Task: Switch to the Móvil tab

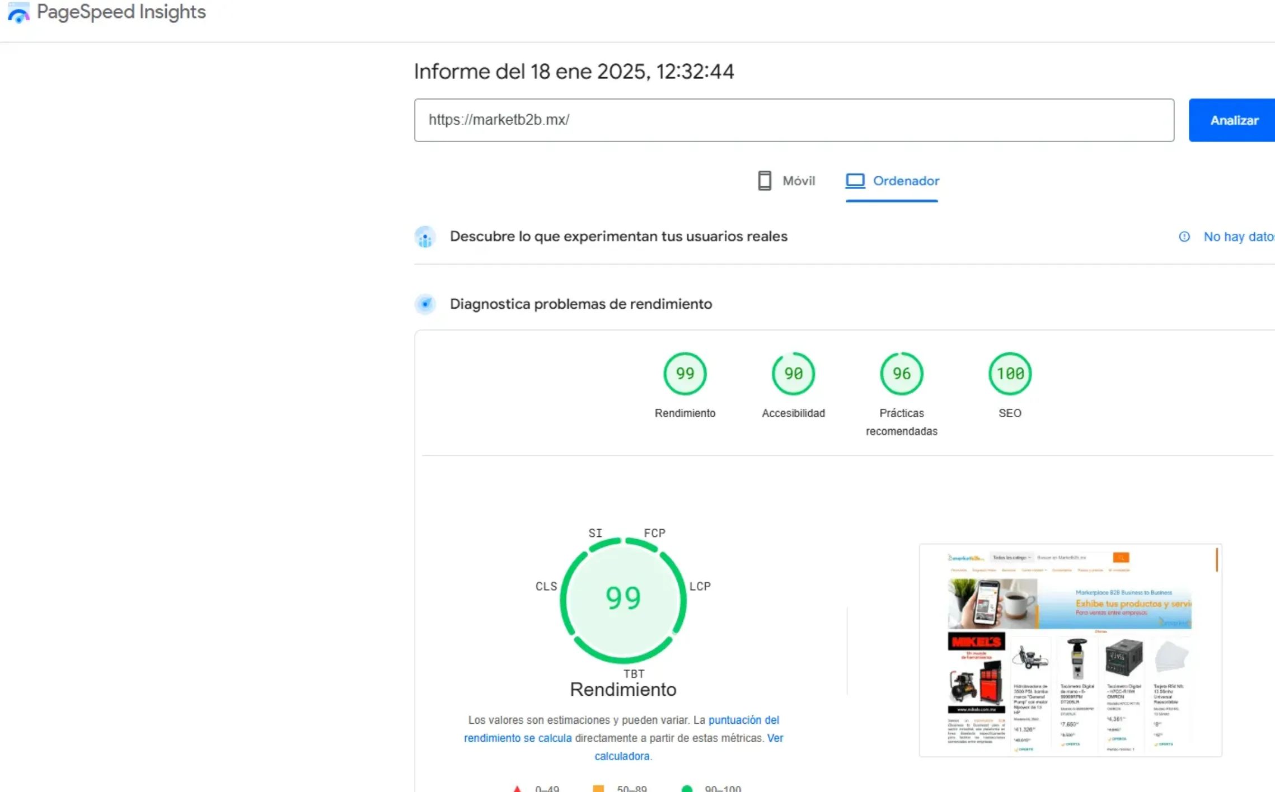Action: [798, 181]
